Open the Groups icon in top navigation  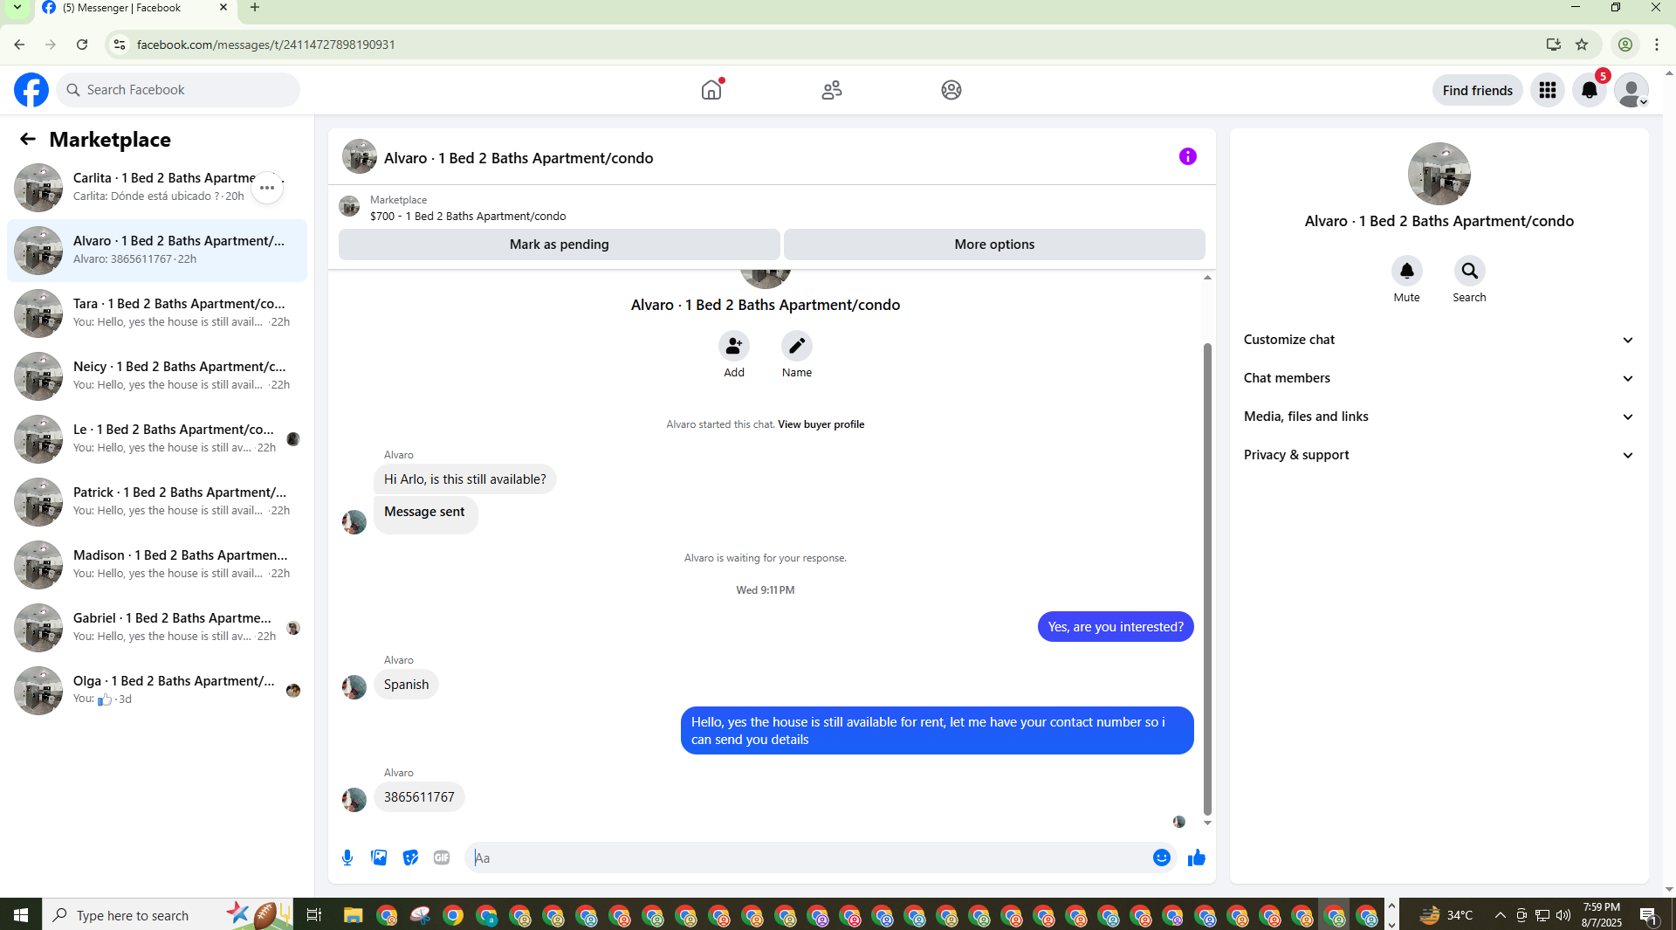(x=951, y=90)
